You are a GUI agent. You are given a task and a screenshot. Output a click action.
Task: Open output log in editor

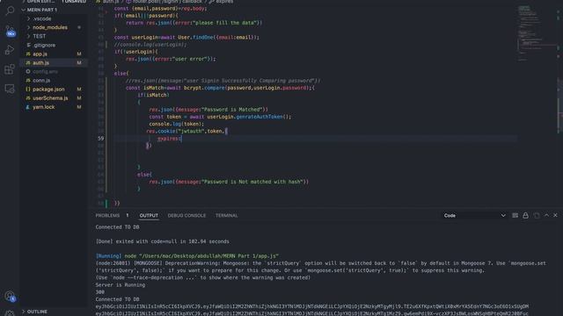click(537, 215)
